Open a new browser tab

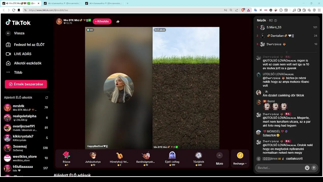127,3
